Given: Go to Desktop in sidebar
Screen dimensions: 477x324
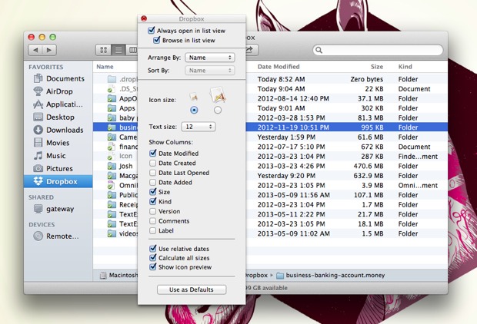Looking at the screenshot, I should pos(54,117).
